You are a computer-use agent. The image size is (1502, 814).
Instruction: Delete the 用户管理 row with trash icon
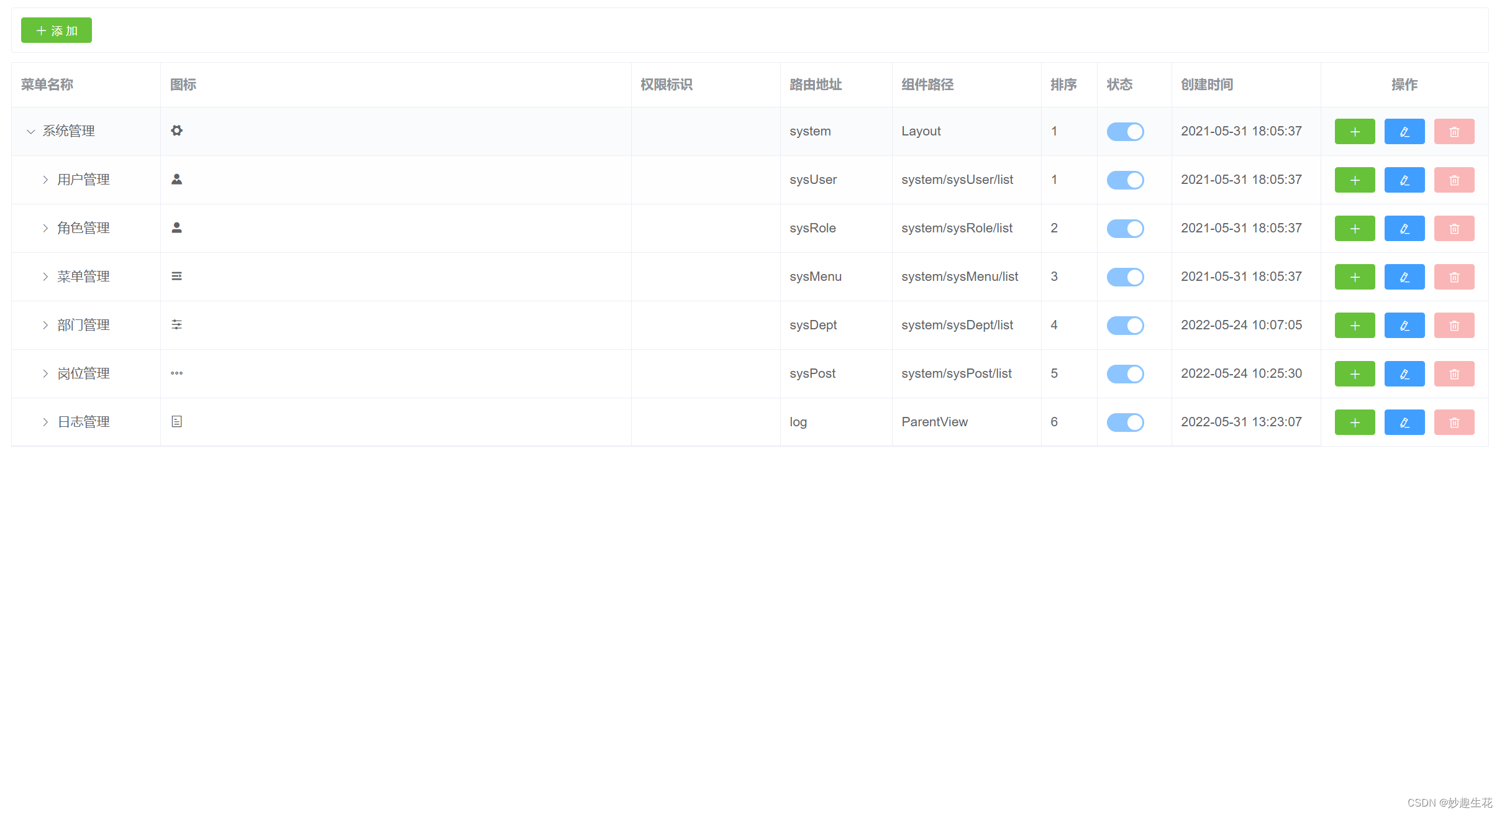click(x=1454, y=180)
